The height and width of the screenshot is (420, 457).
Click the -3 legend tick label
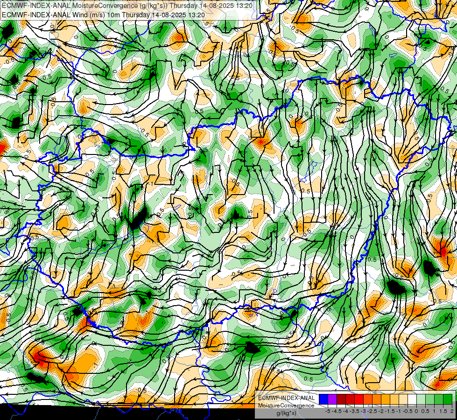tap(364, 411)
